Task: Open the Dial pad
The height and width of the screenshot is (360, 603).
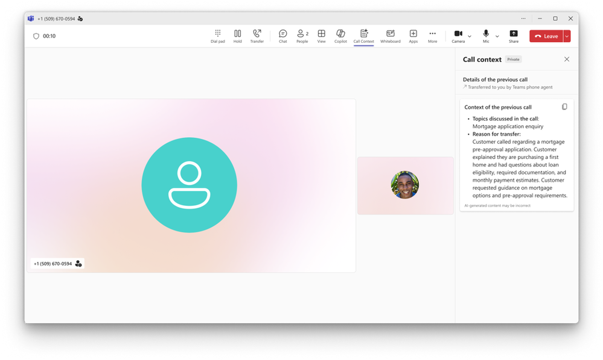Action: tap(218, 36)
